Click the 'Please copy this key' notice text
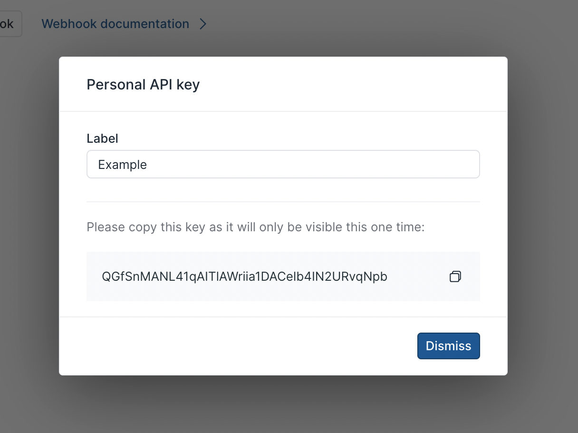Image resolution: width=578 pixels, height=433 pixels. (255, 227)
